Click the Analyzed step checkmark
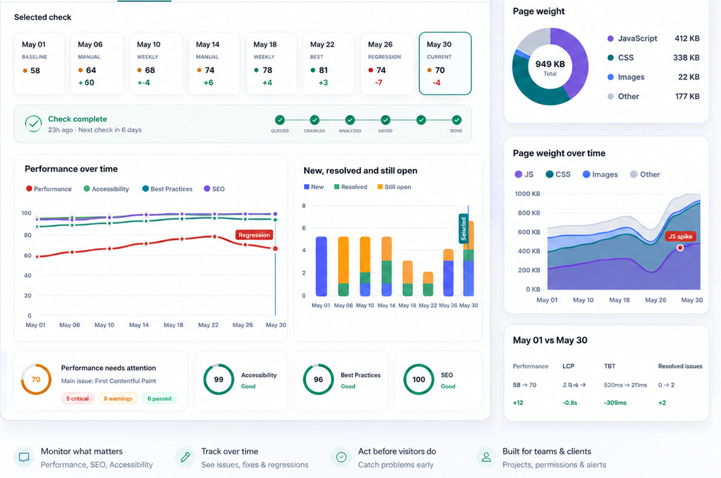The height and width of the screenshot is (478, 721). (x=350, y=120)
